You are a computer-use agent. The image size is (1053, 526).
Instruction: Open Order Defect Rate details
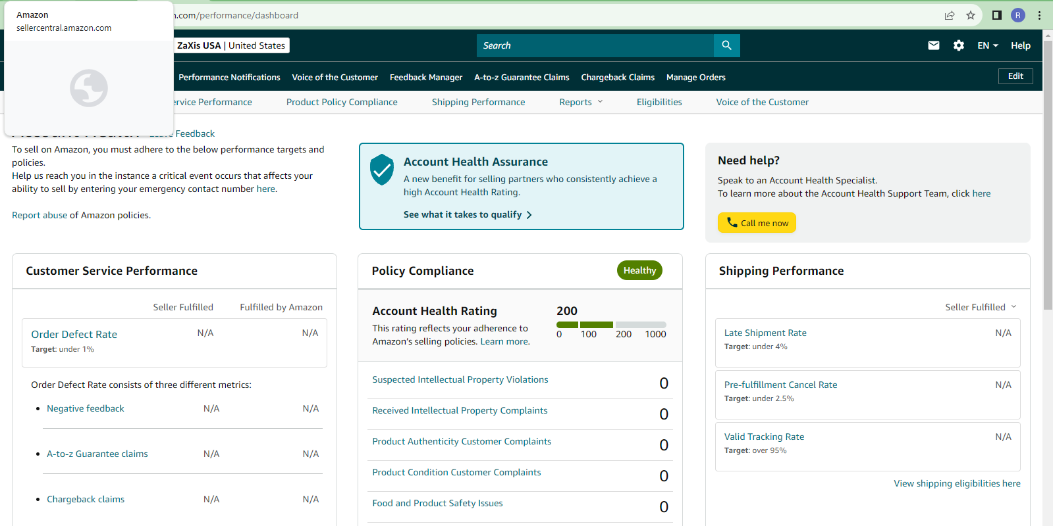74,334
